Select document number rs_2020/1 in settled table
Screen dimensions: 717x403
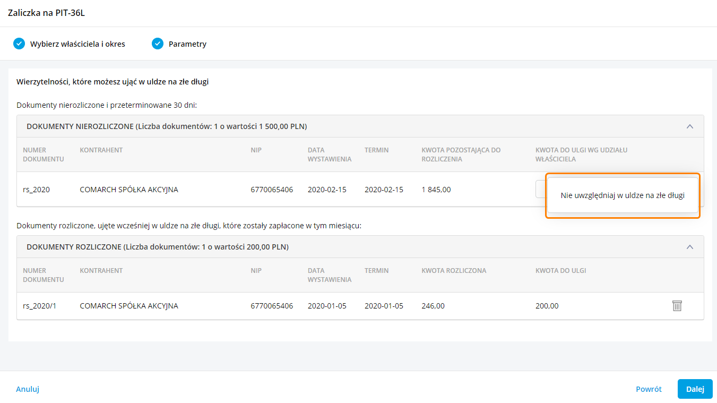(40, 306)
